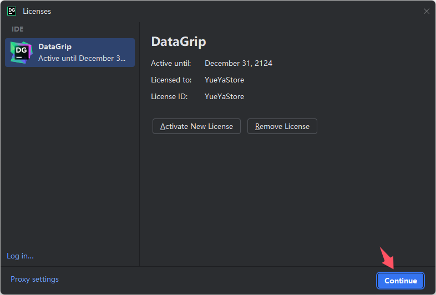Click the License ID label
Image resolution: width=436 pixels, height=295 pixels.
coord(169,96)
